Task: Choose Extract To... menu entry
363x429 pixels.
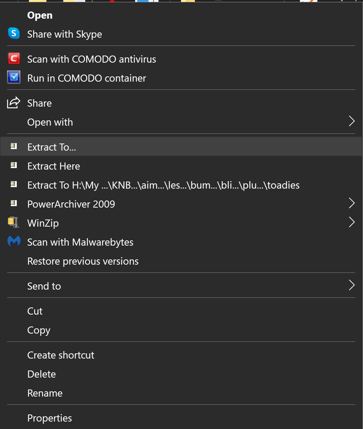Action: click(51, 147)
